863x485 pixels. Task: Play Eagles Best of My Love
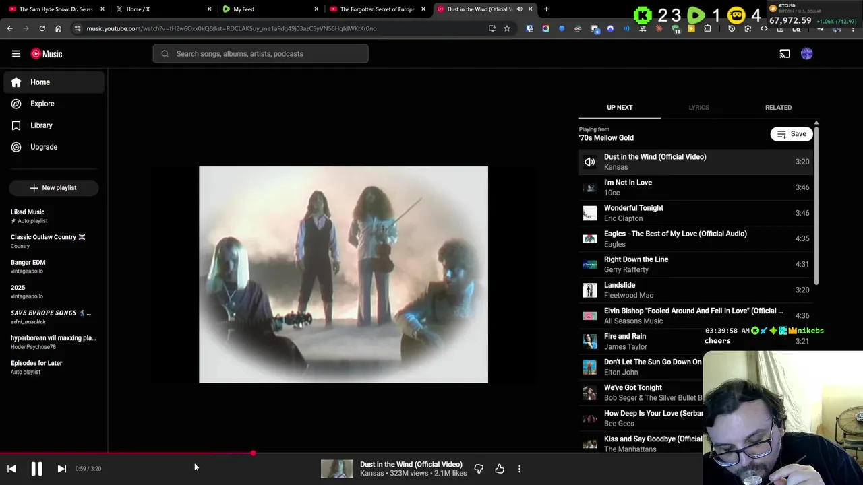(696, 238)
